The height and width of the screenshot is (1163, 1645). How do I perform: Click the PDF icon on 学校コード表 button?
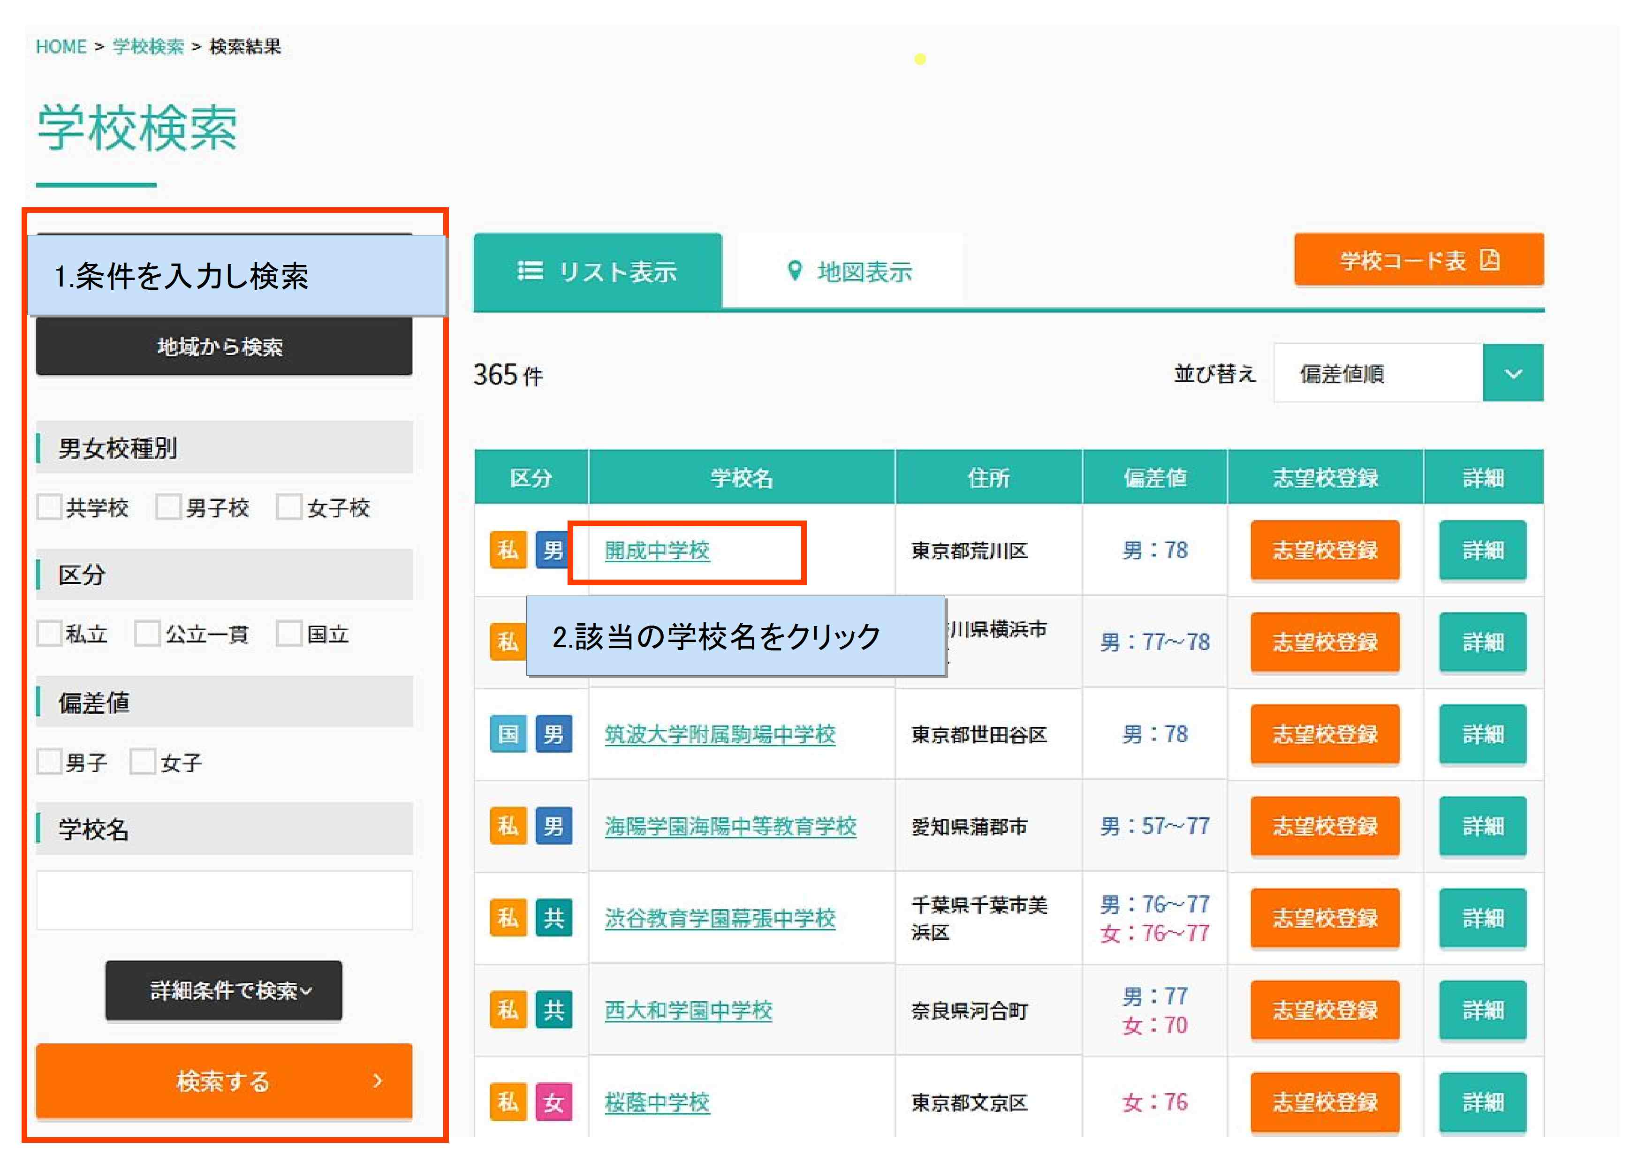pos(1490,259)
